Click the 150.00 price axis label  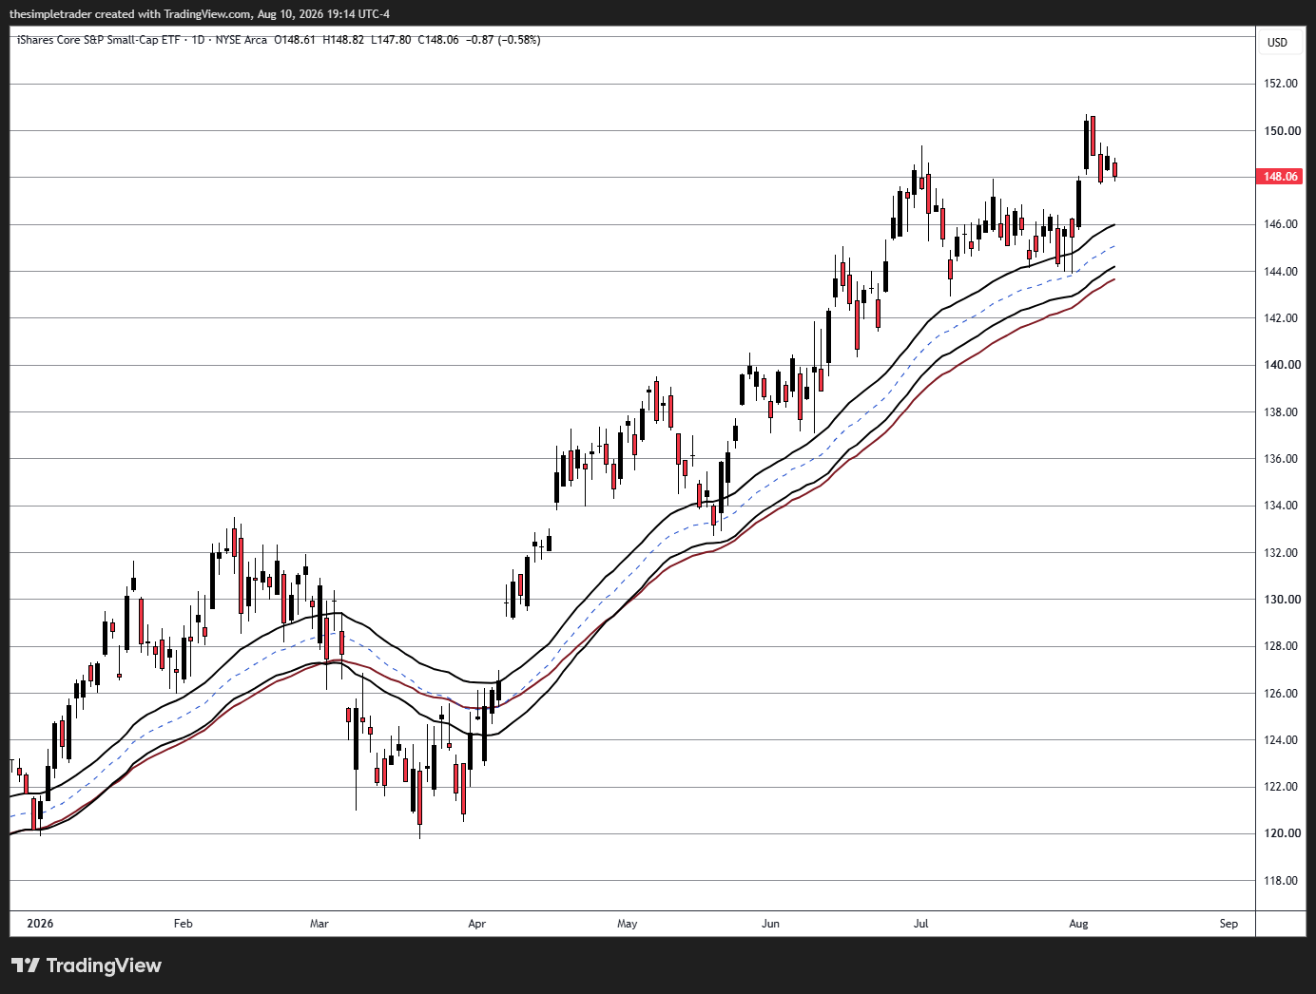pyautogui.click(x=1281, y=131)
